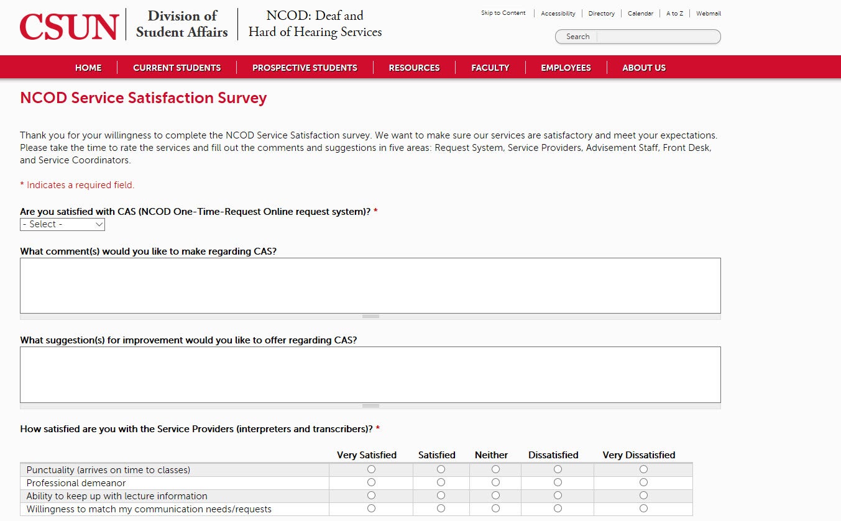This screenshot has height=521, width=841.
Task: Click 'Willingness to match my communication needs/requests' label
Action: [149, 509]
